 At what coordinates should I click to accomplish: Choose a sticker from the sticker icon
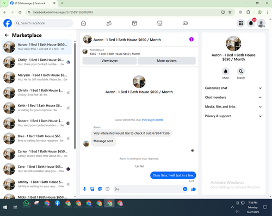tap(100, 189)
